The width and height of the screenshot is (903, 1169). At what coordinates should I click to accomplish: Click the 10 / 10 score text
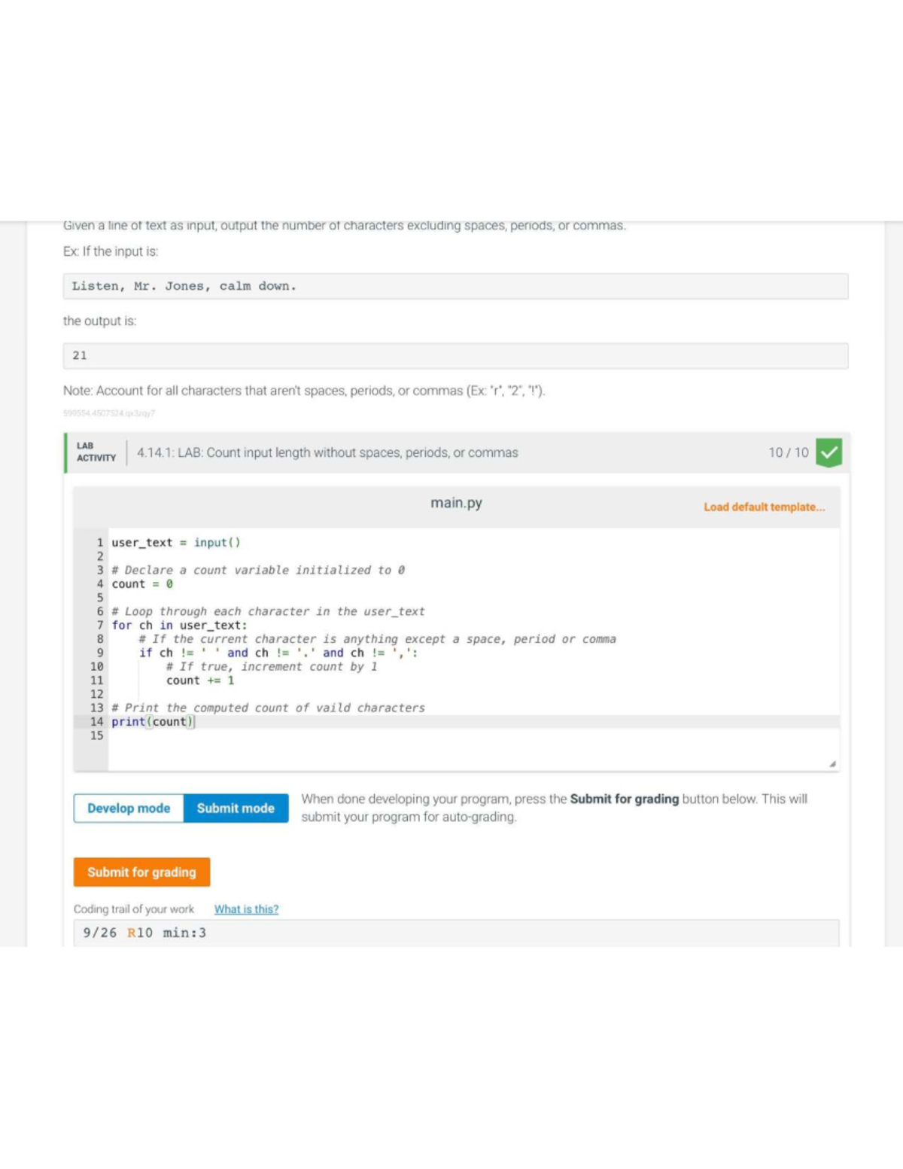click(788, 452)
